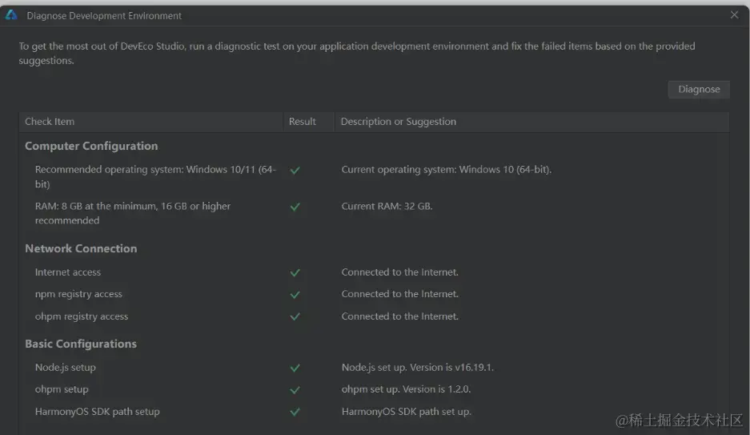
Task: Click the DevEco Studio logo icon
Action: (x=11, y=15)
